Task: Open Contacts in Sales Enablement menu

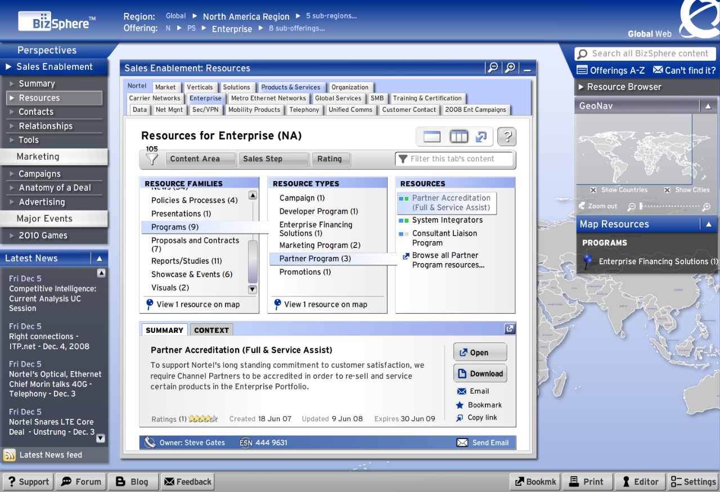Action: click(36, 112)
